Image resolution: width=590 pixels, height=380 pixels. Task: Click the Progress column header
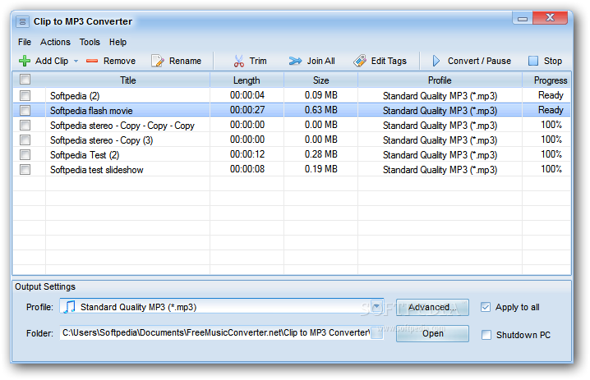click(x=546, y=80)
